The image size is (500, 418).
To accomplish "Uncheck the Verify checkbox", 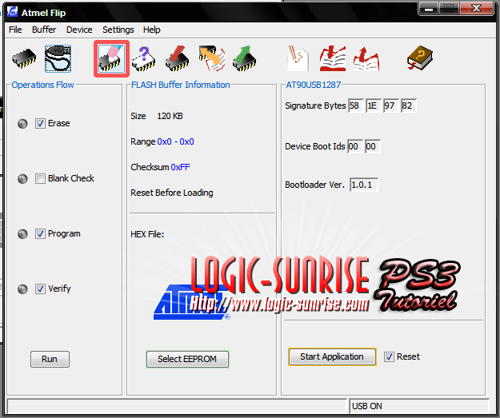I will pos(40,289).
